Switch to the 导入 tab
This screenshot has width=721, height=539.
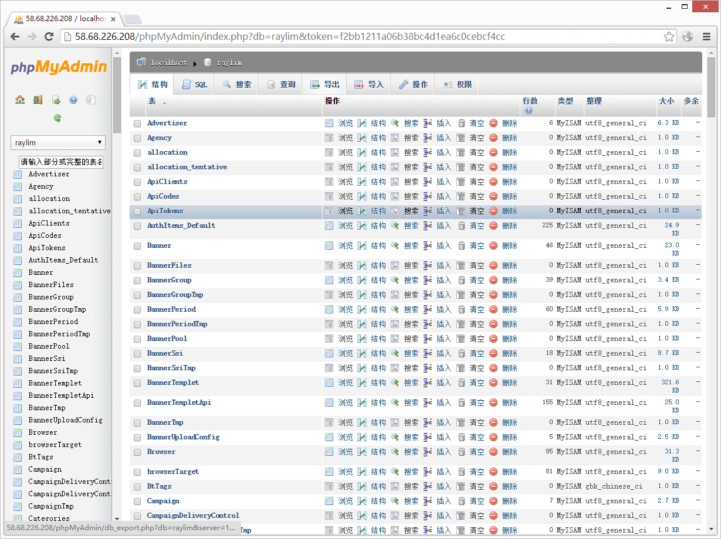[369, 84]
